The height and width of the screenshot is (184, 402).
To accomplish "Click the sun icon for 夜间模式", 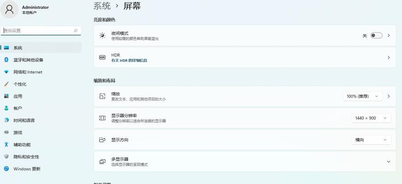I will point(102,35).
